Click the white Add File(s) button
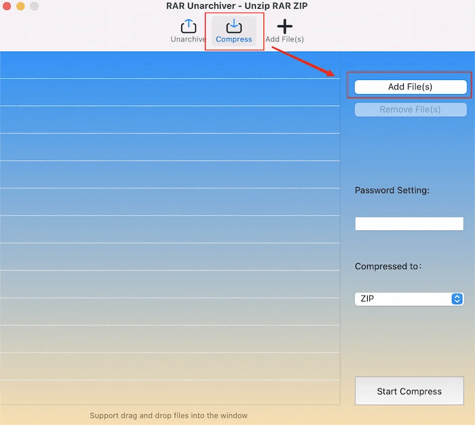475x425 pixels. 411,87
